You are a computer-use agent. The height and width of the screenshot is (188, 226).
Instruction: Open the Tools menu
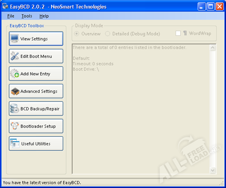(x=27, y=16)
